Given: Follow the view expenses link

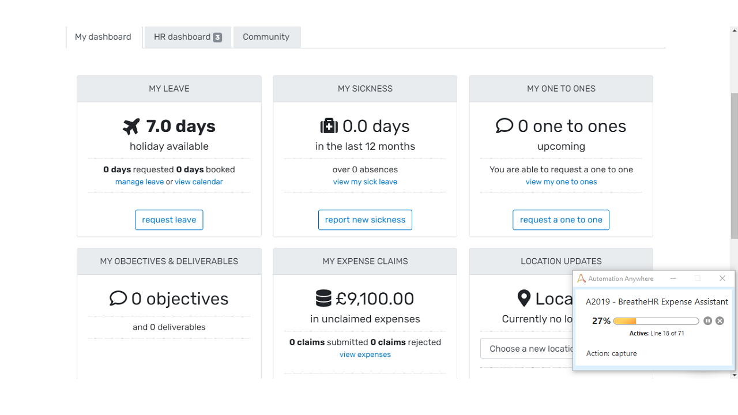Looking at the screenshot, I should click(x=365, y=354).
